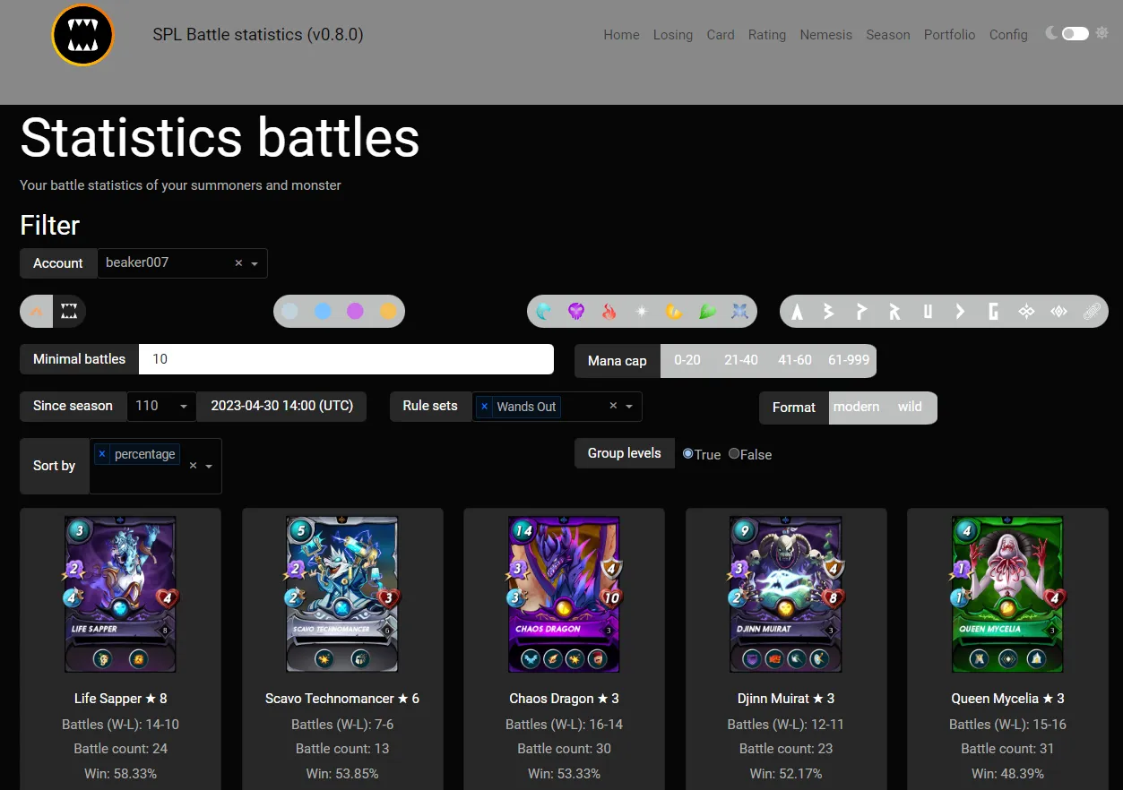Open the Life Sapper card image
The width and height of the screenshot is (1123, 790).
click(x=120, y=594)
